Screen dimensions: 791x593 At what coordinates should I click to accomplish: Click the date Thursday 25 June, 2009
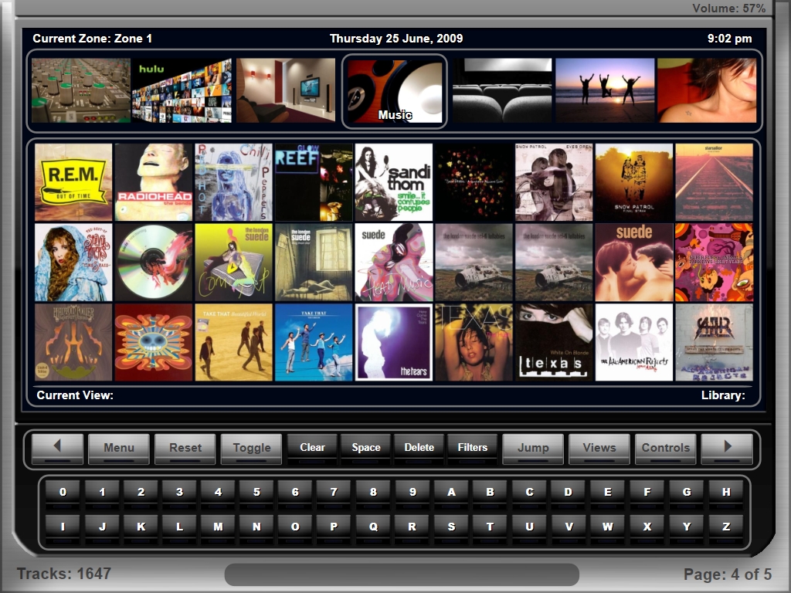396,39
